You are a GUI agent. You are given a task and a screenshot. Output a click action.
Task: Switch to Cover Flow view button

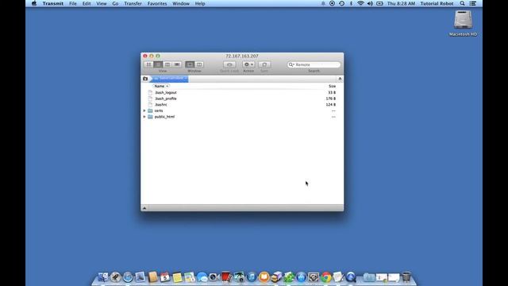(x=177, y=64)
